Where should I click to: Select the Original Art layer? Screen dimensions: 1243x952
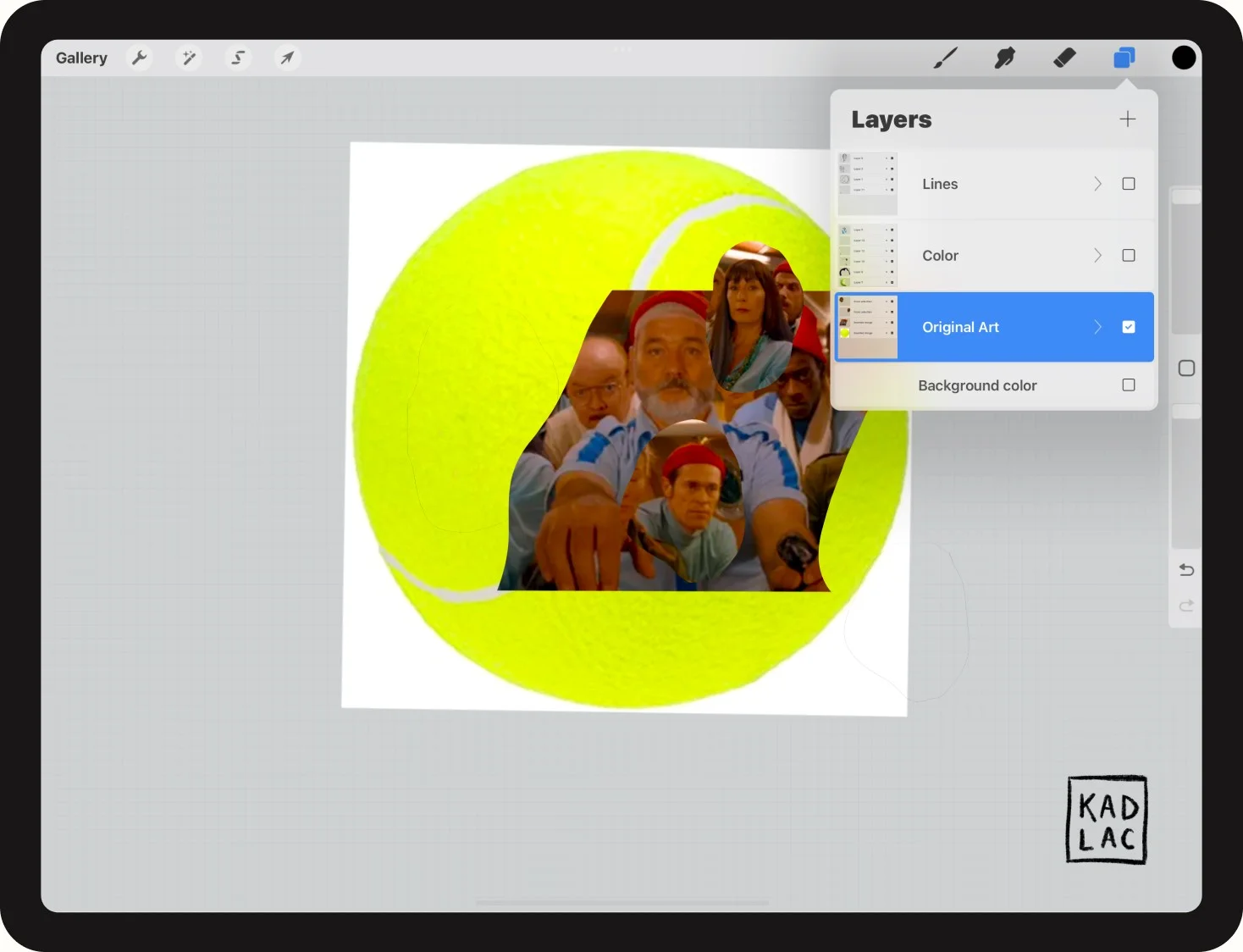click(961, 327)
